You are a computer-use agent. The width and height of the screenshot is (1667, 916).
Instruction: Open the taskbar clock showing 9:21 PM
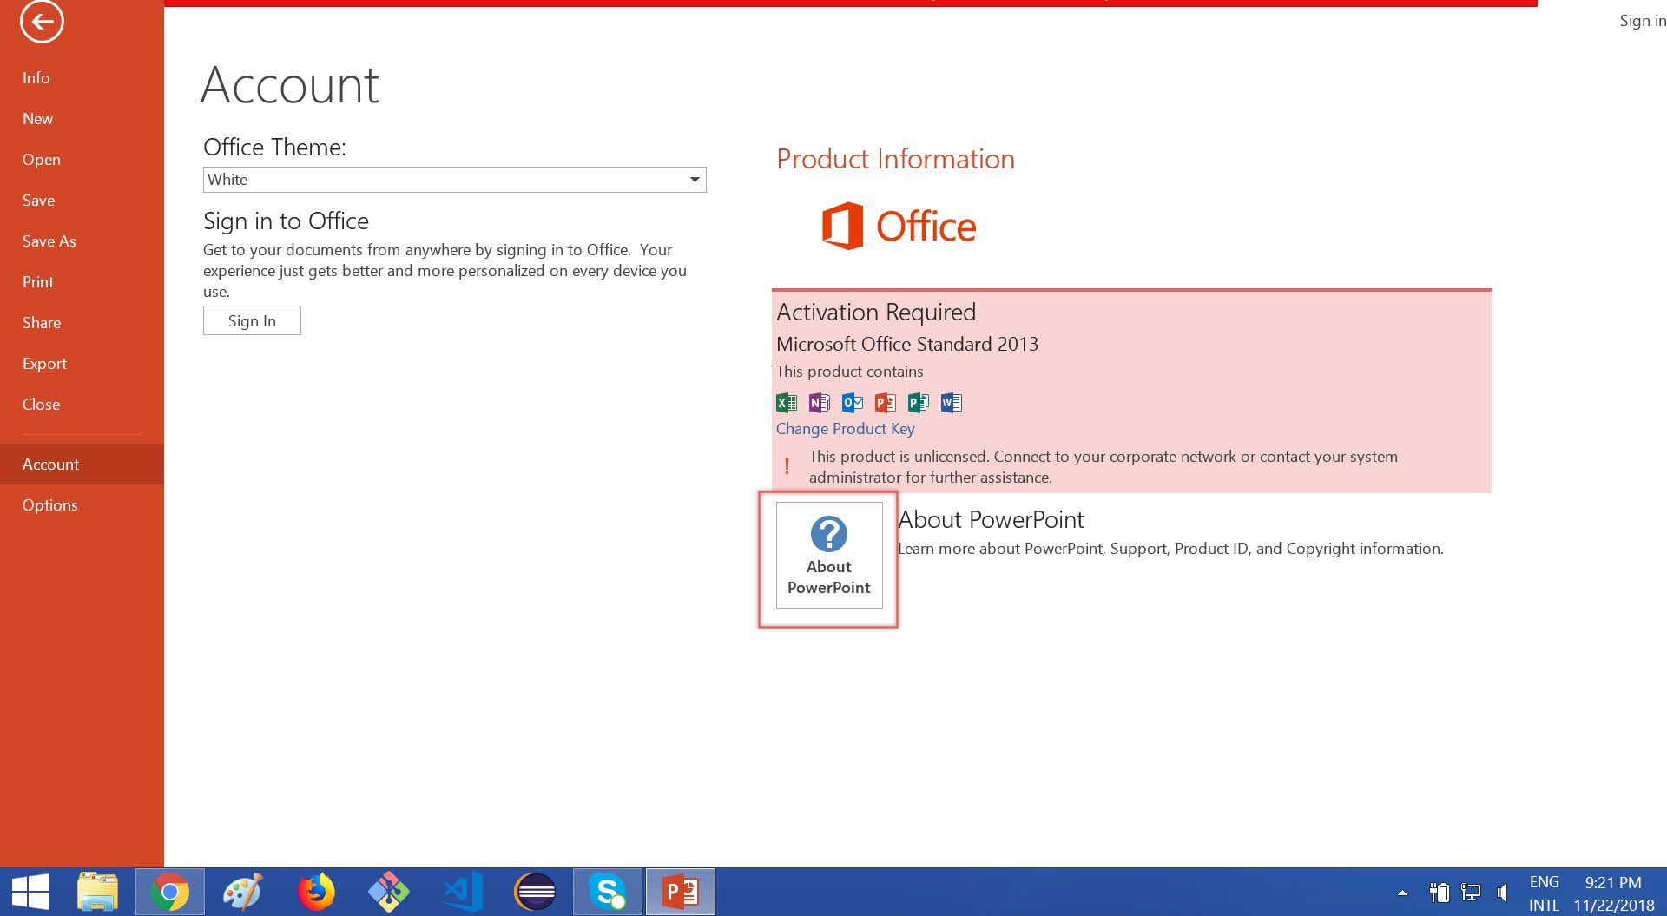point(1614,893)
